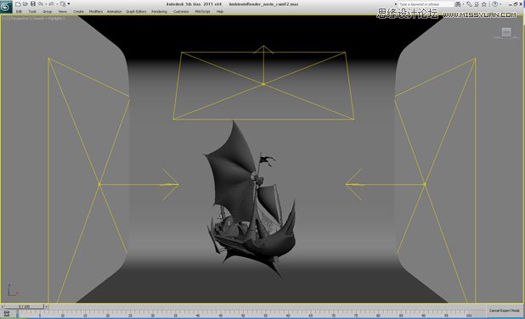Open the Graph Editors menu
The image size is (525, 319).
[136, 11]
